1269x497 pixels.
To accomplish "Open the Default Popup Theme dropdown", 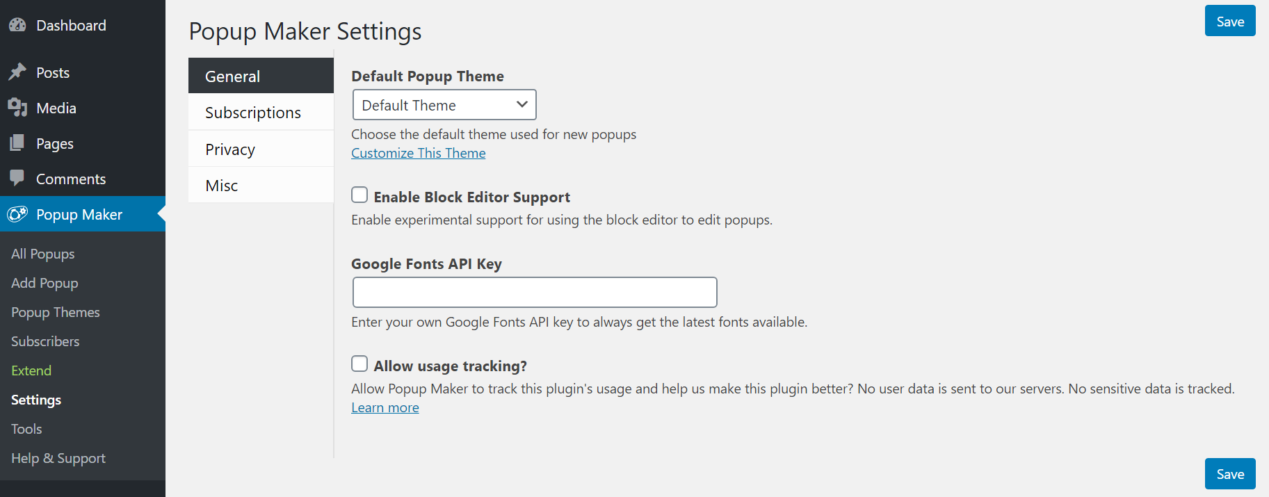I will (444, 105).
